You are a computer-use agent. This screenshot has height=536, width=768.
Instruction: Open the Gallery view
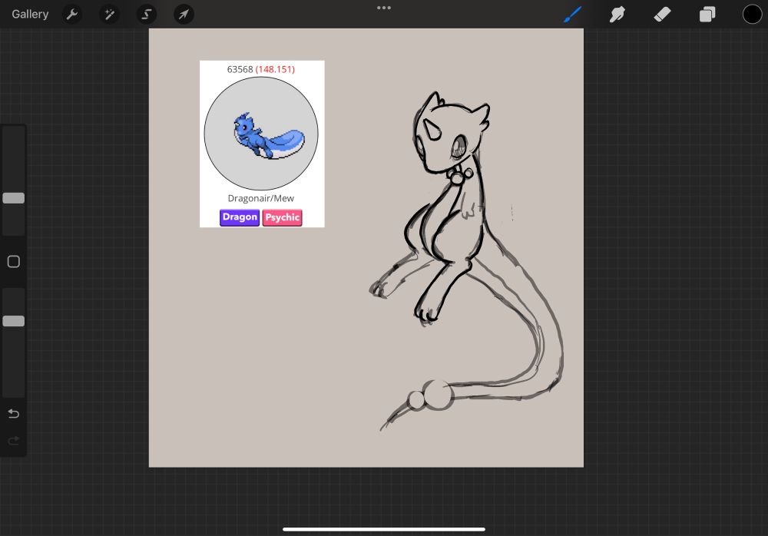point(30,15)
